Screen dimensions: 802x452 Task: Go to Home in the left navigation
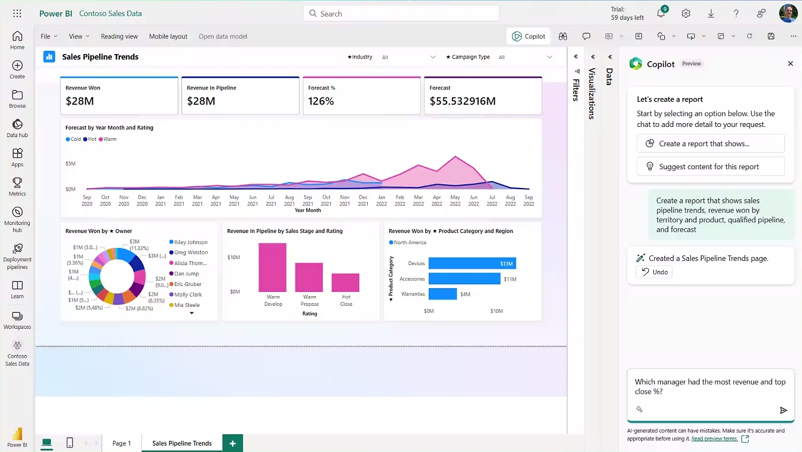[17, 40]
